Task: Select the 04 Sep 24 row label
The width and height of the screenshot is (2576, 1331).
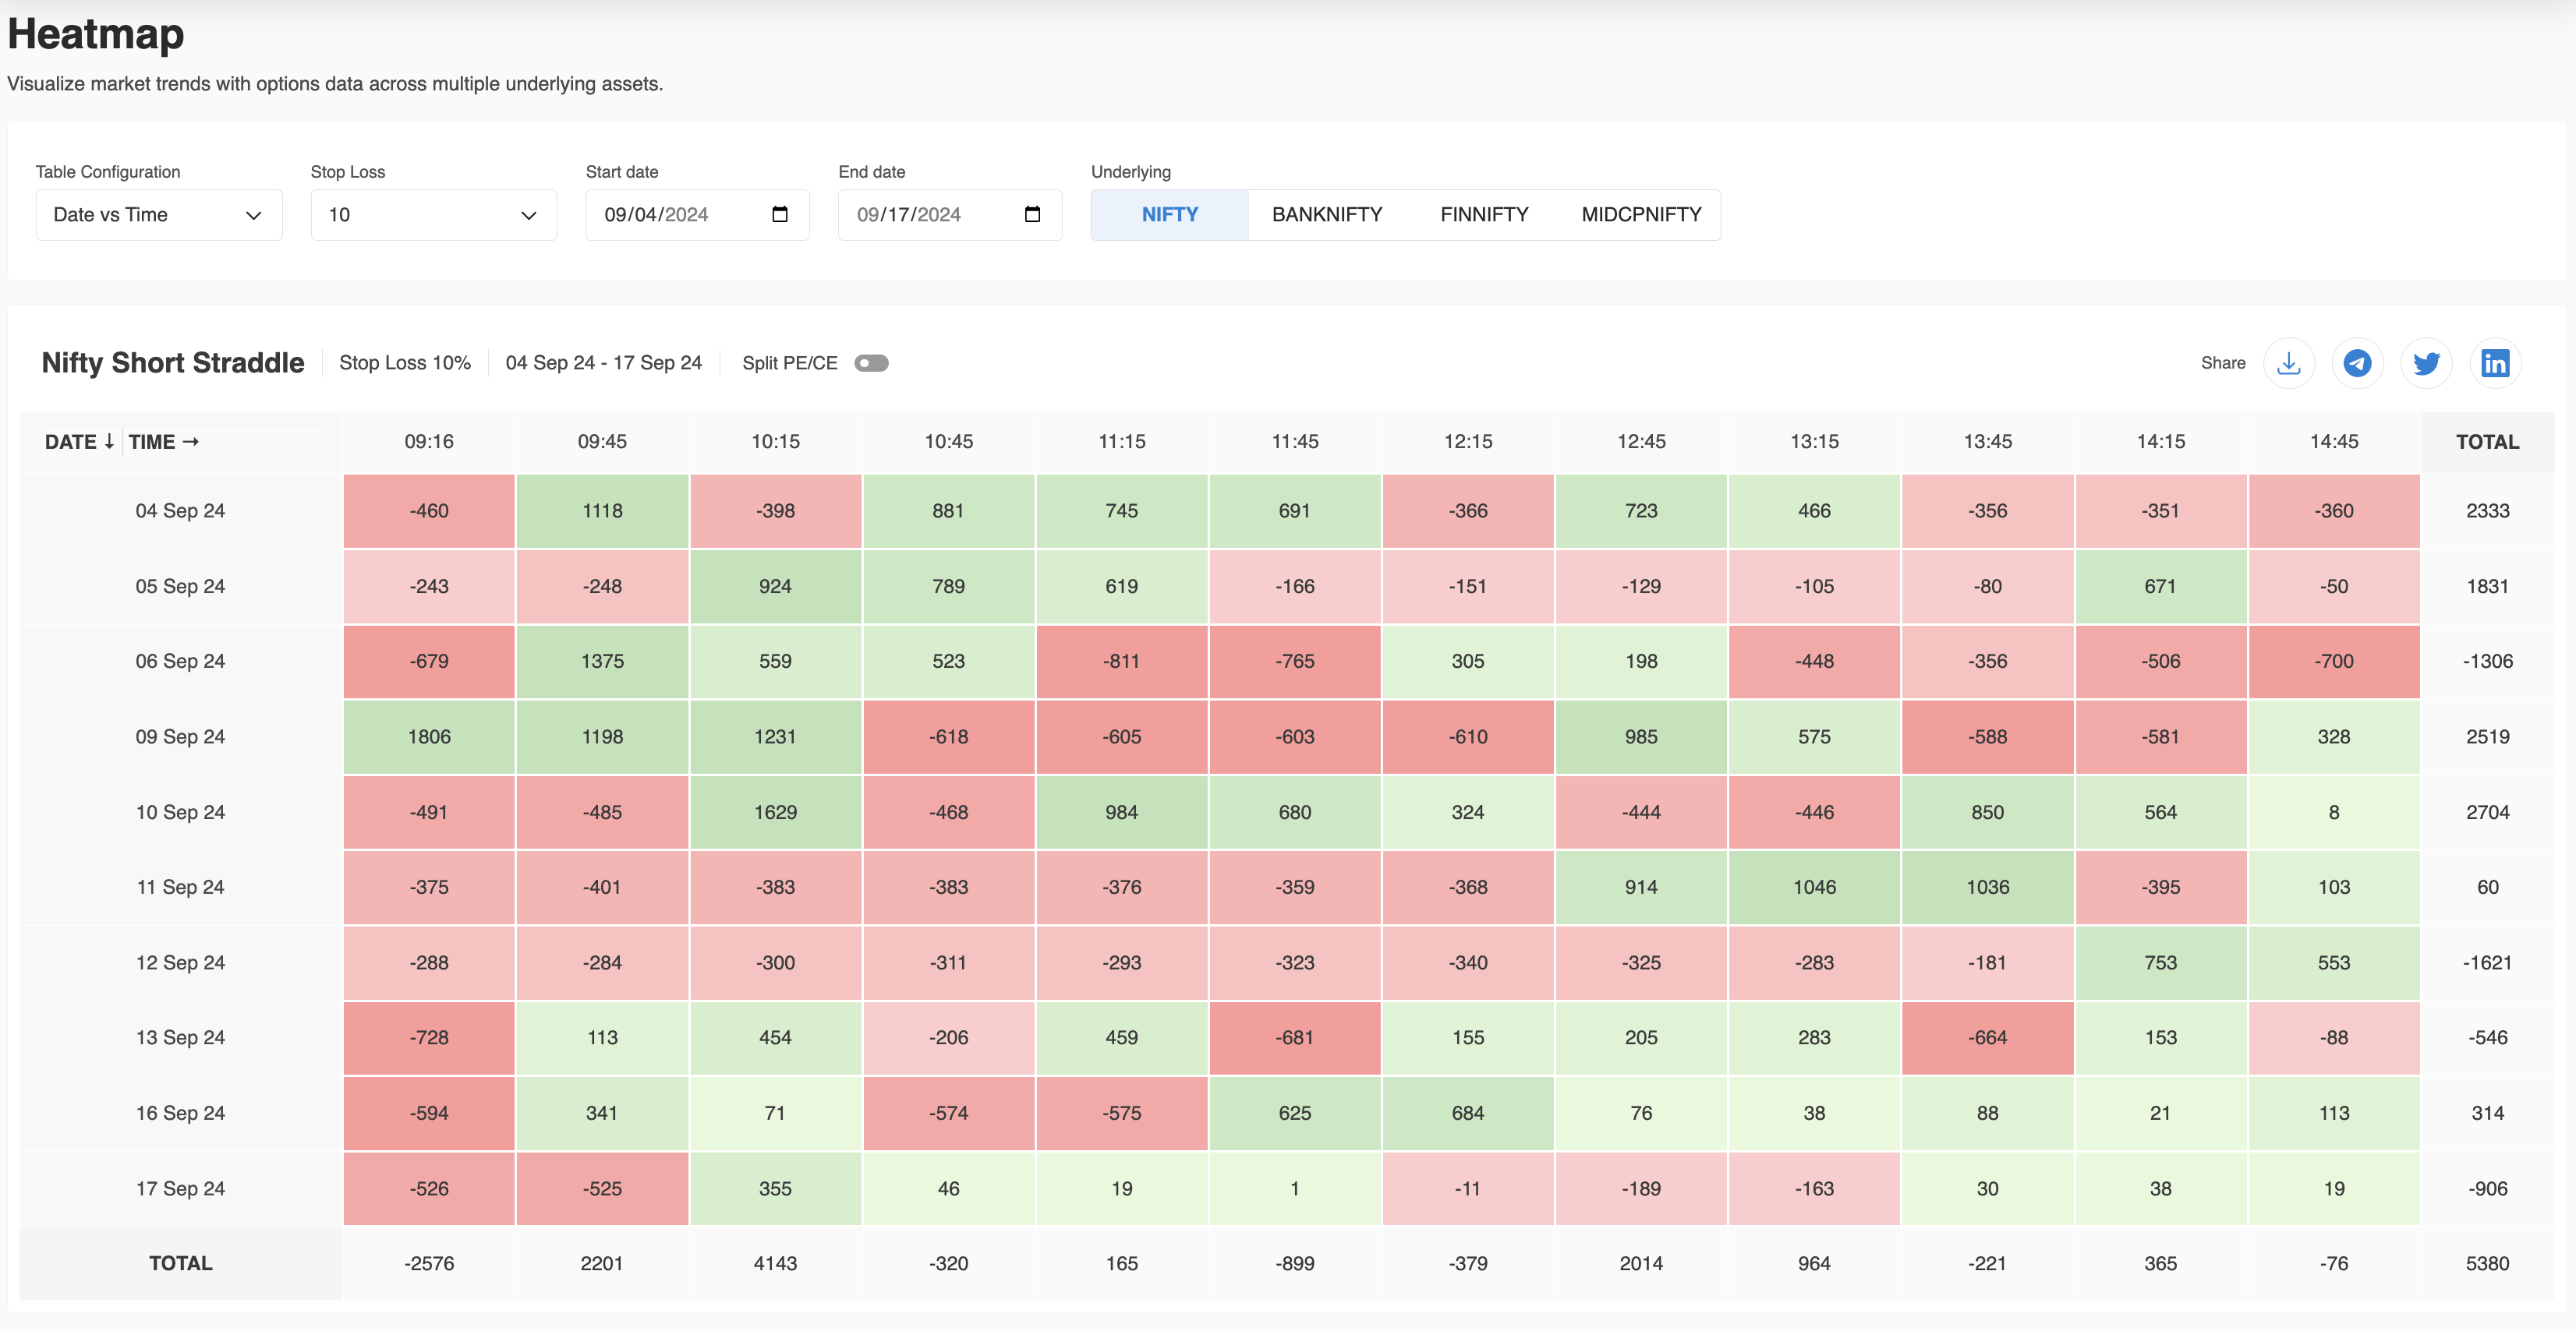Action: pyautogui.click(x=180, y=510)
